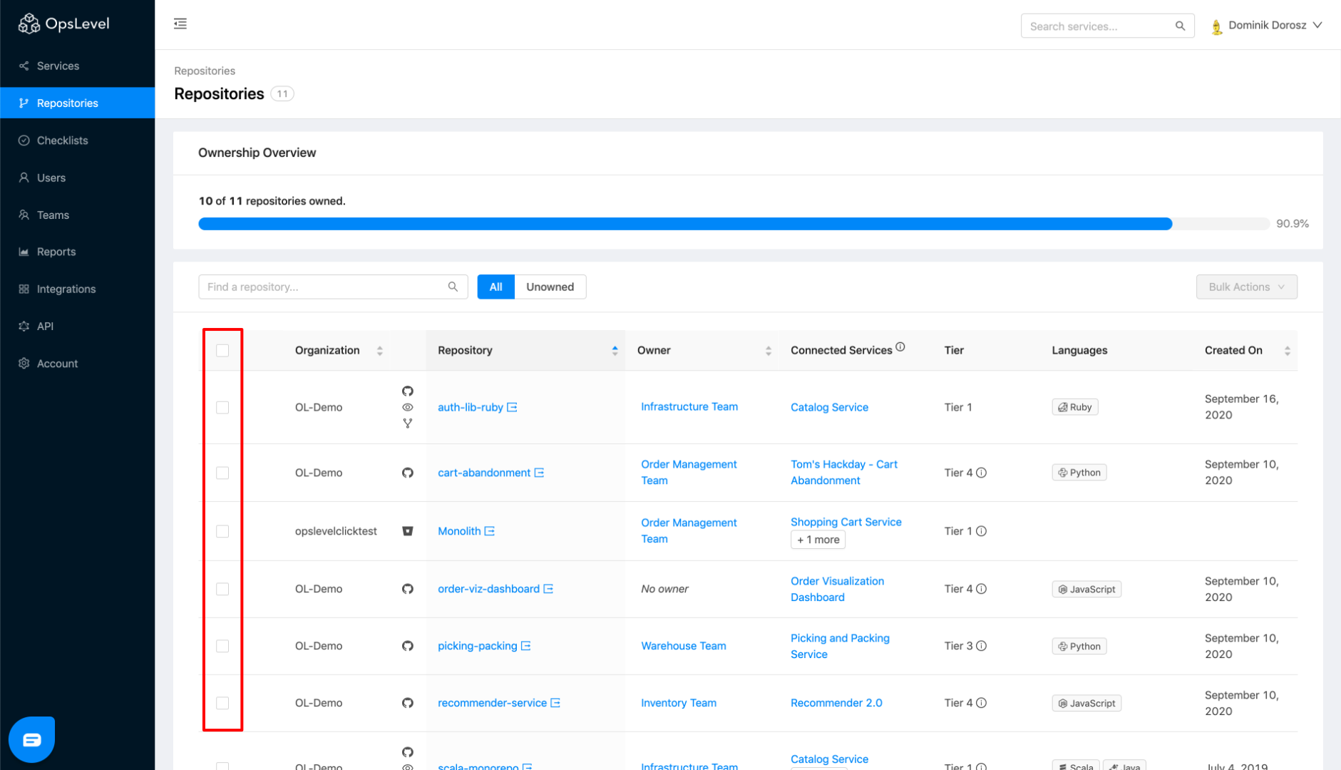The height and width of the screenshot is (770, 1341).
Task: Open Reports in the sidebar
Action: [78, 252]
